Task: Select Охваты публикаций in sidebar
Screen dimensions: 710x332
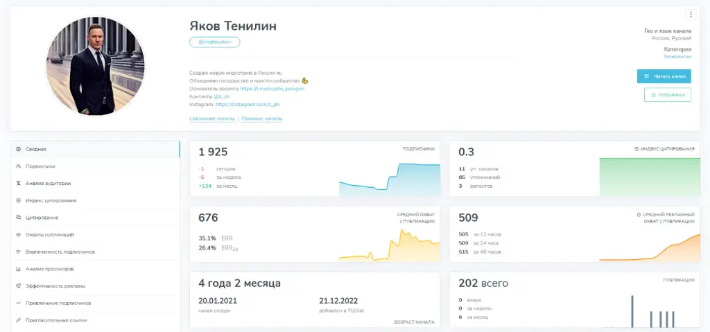Action: [x=95, y=235]
